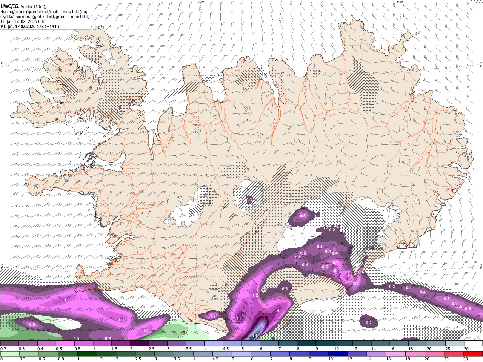The image size is (483, 362).
Task: Click the 'rigning/skúrir' legend description line
Action: point(44,11)
